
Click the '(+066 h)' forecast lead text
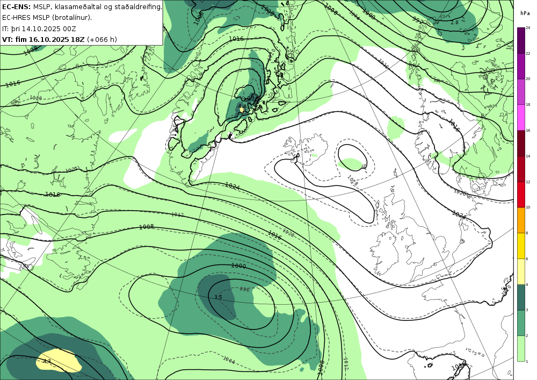coord(102,39)
